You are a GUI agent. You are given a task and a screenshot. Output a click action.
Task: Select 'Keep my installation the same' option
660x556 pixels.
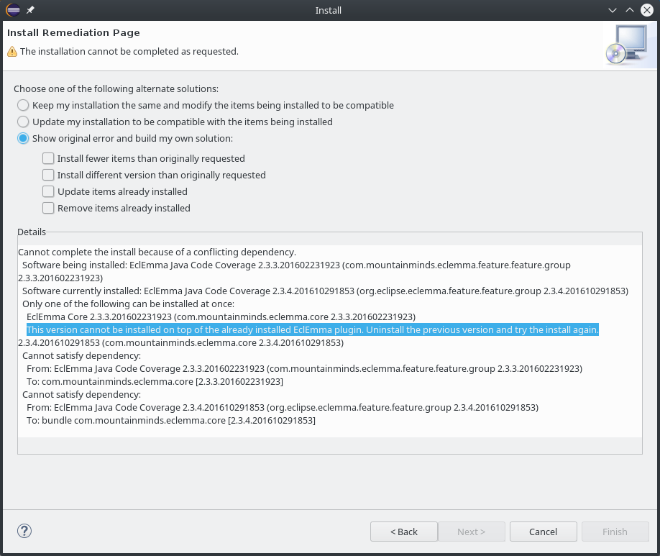24,105
